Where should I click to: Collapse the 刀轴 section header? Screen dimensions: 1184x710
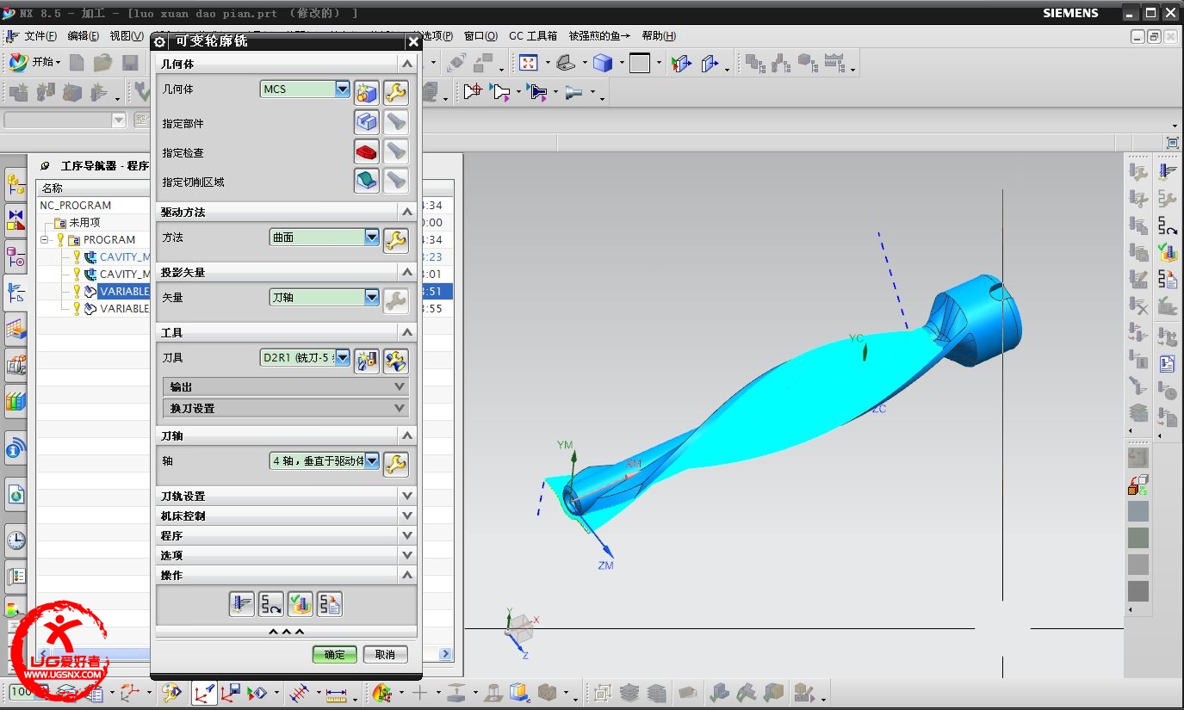click(x=286, y=435)
